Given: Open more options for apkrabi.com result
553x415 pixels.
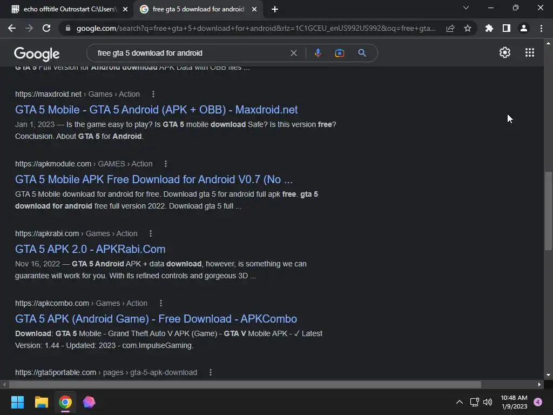Looking at the screenshot, I should click(x=151, y=233).
